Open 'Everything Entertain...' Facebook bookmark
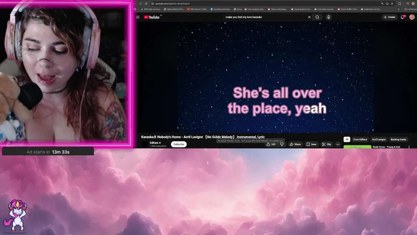This screenshot has height=235, width=417. pyautogui.click(x=221, y=9)
